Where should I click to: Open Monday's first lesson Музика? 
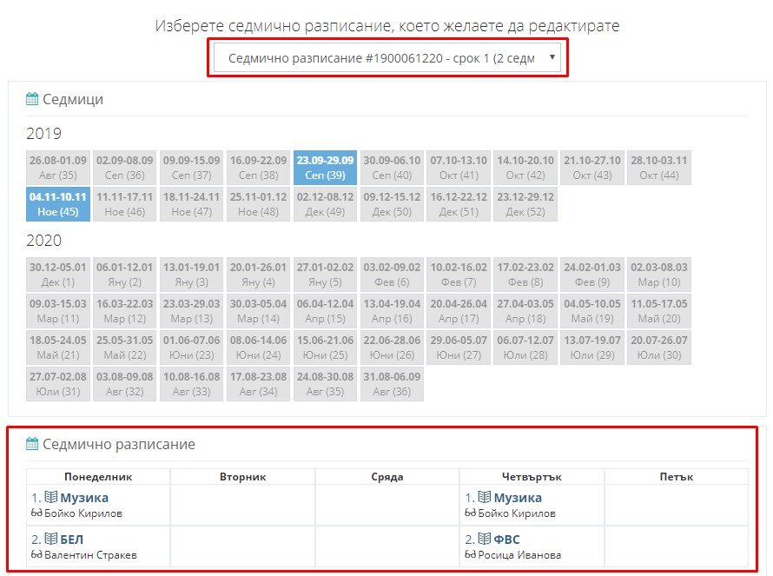click(84, 498)
